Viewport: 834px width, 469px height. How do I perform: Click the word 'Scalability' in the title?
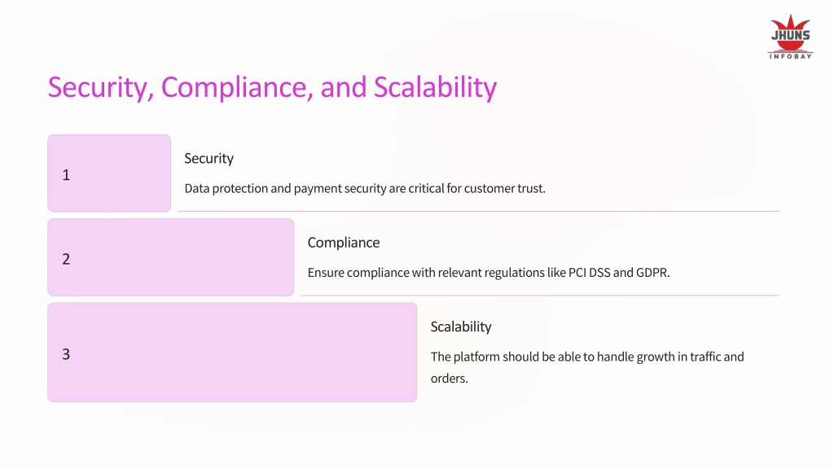(x=435, y=87)
